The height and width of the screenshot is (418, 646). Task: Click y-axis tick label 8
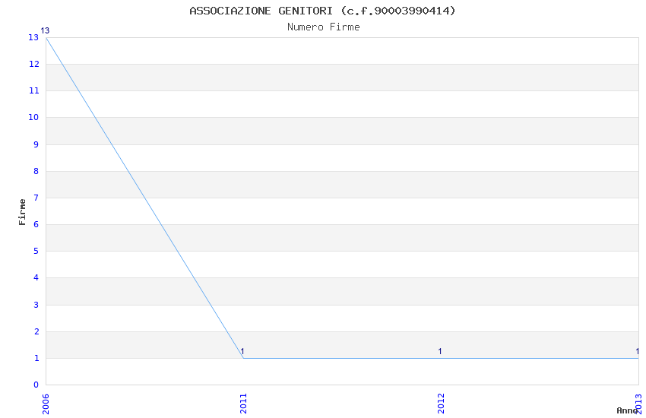(36, 171)
